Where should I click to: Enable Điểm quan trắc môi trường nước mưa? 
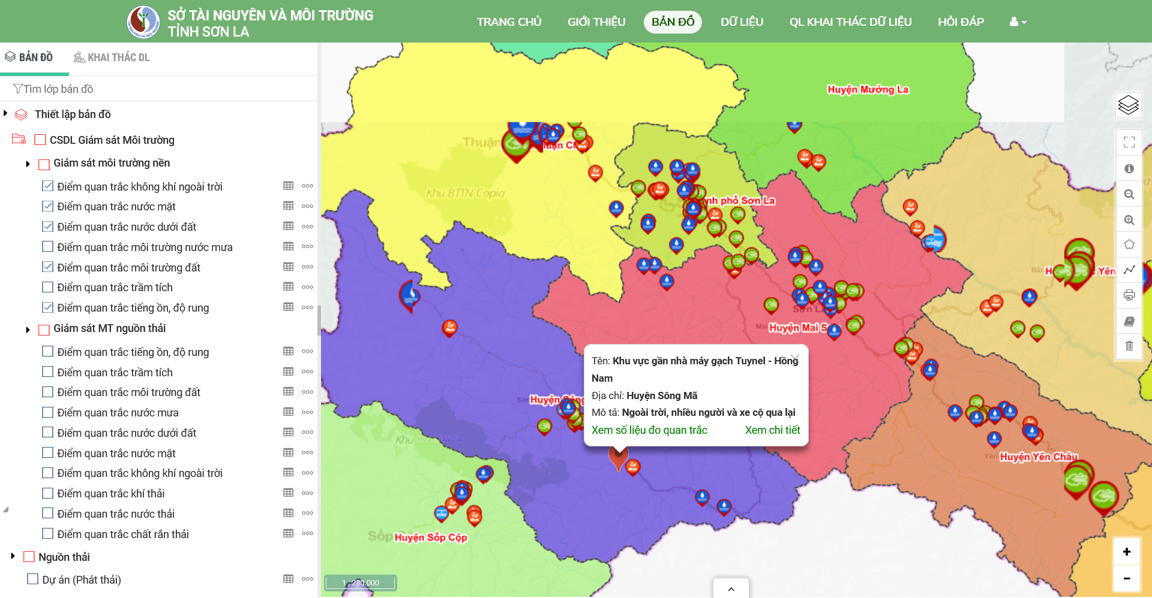pyautogui.click(x=48, y=247)
